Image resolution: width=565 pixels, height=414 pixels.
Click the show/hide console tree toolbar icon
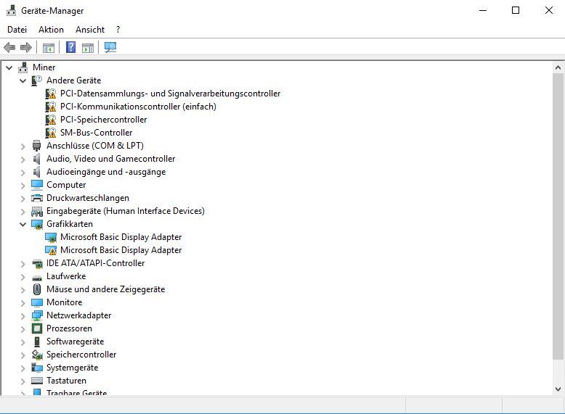(x=48, y=47)
